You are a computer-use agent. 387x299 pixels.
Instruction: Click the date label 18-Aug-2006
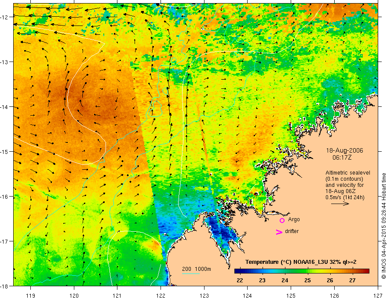344,150
